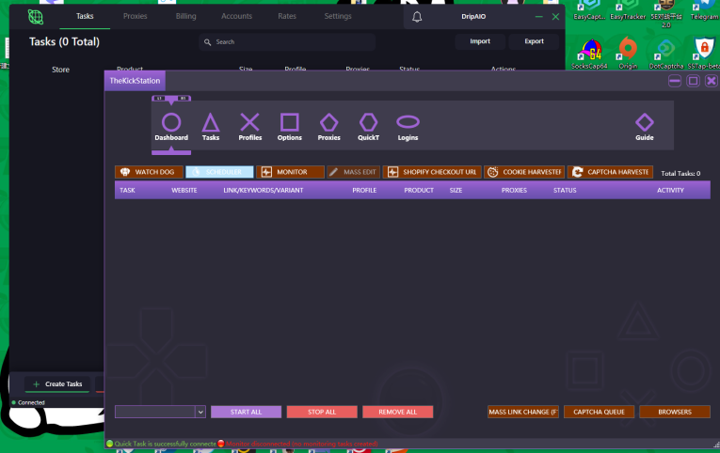Click the Scheduler button

point(219,172)
